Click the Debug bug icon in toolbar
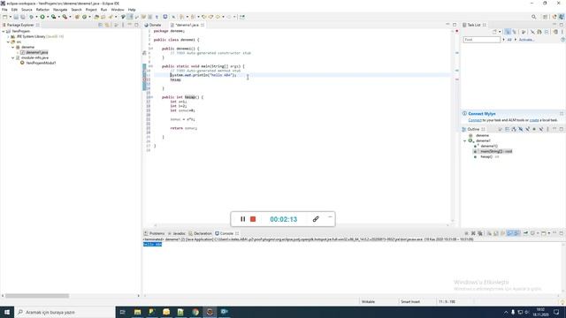Screen dimensions: 566x318 [x=32, y=17]
